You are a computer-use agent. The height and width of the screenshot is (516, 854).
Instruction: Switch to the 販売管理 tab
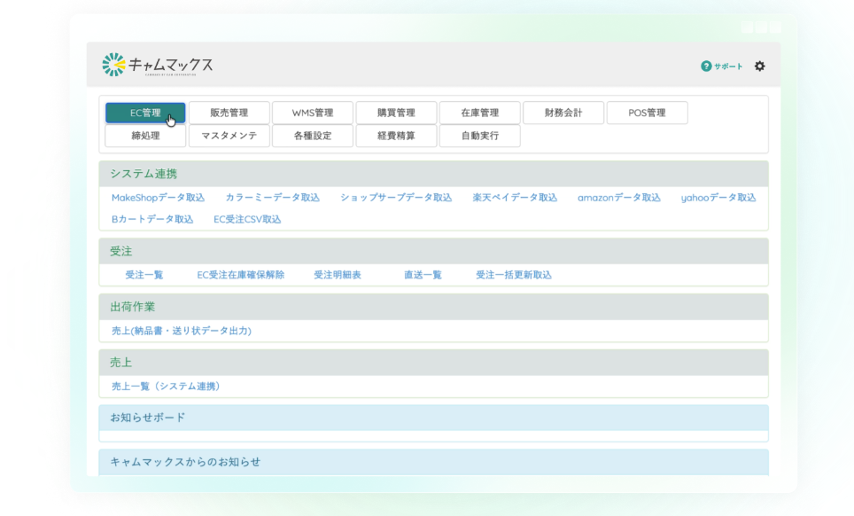click(229, 113)
